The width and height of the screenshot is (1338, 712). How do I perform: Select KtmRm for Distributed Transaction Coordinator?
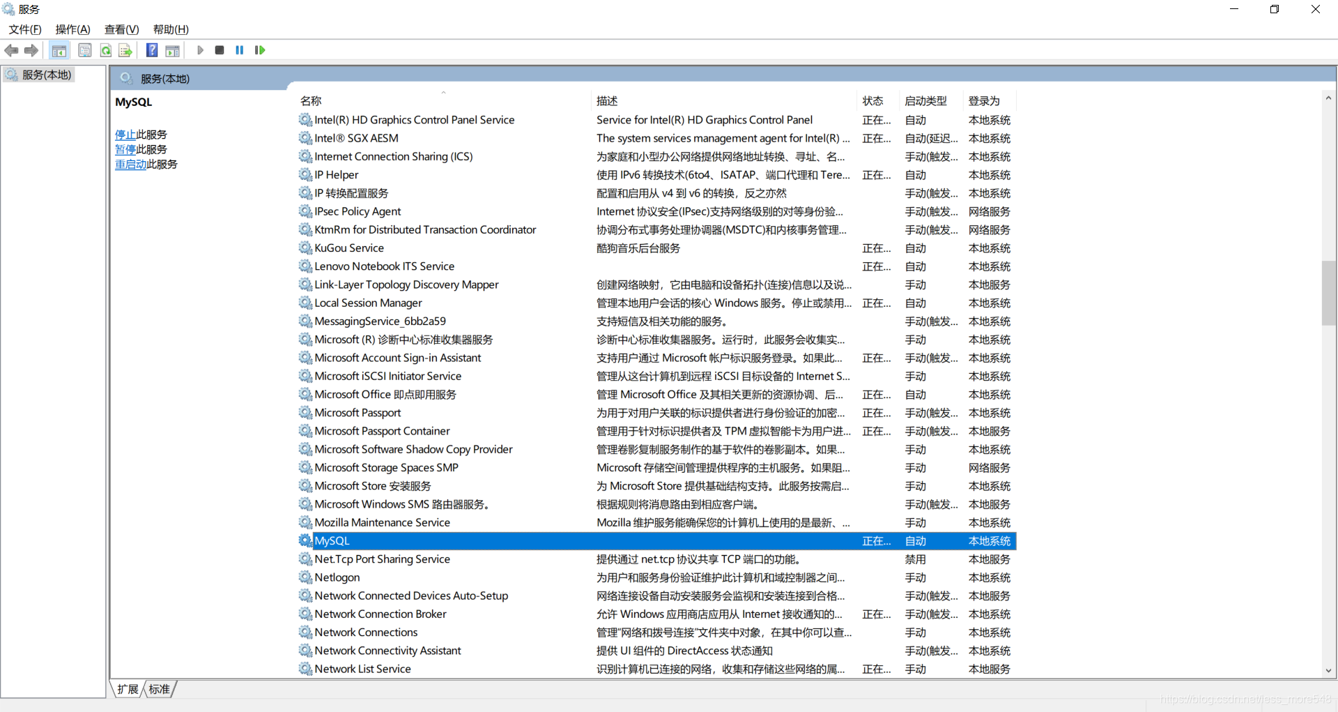[x=657, y=229]
